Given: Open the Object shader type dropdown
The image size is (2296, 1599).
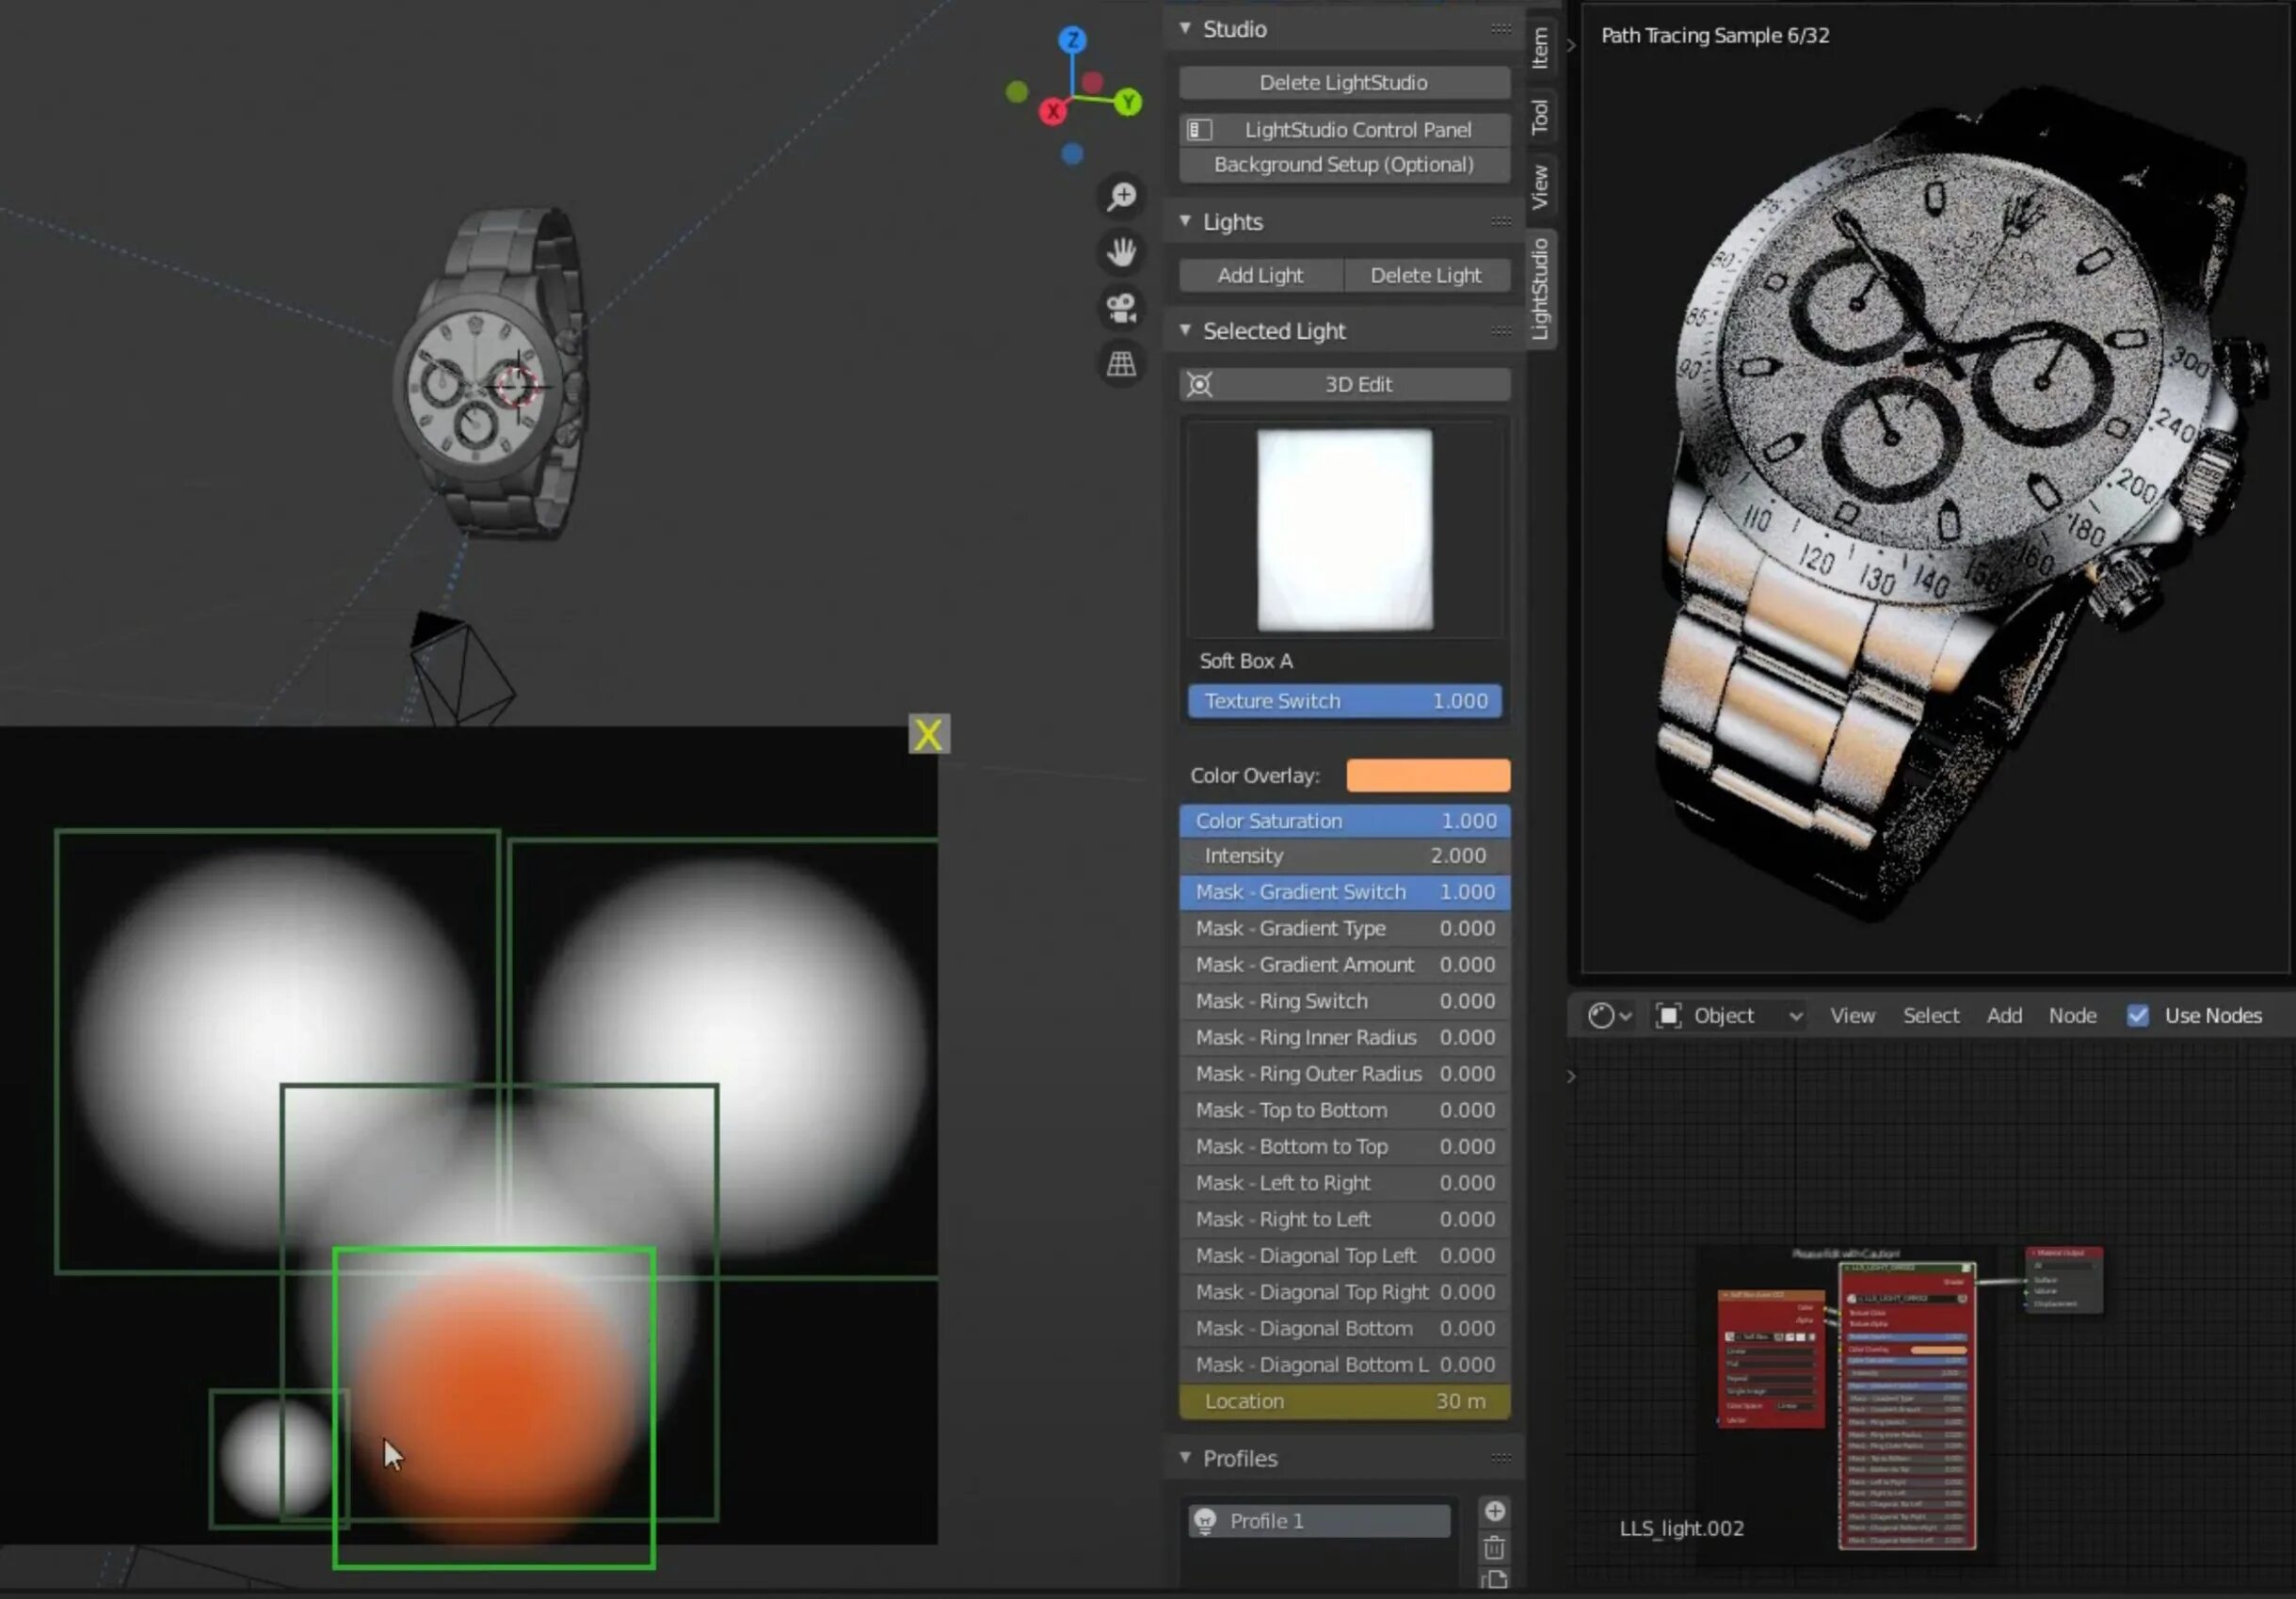Looking at the screenshot, I should click(x=1729, y=1016).
